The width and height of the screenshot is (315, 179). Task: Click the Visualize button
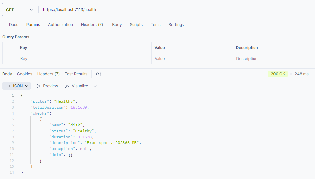tap(77, 86)
